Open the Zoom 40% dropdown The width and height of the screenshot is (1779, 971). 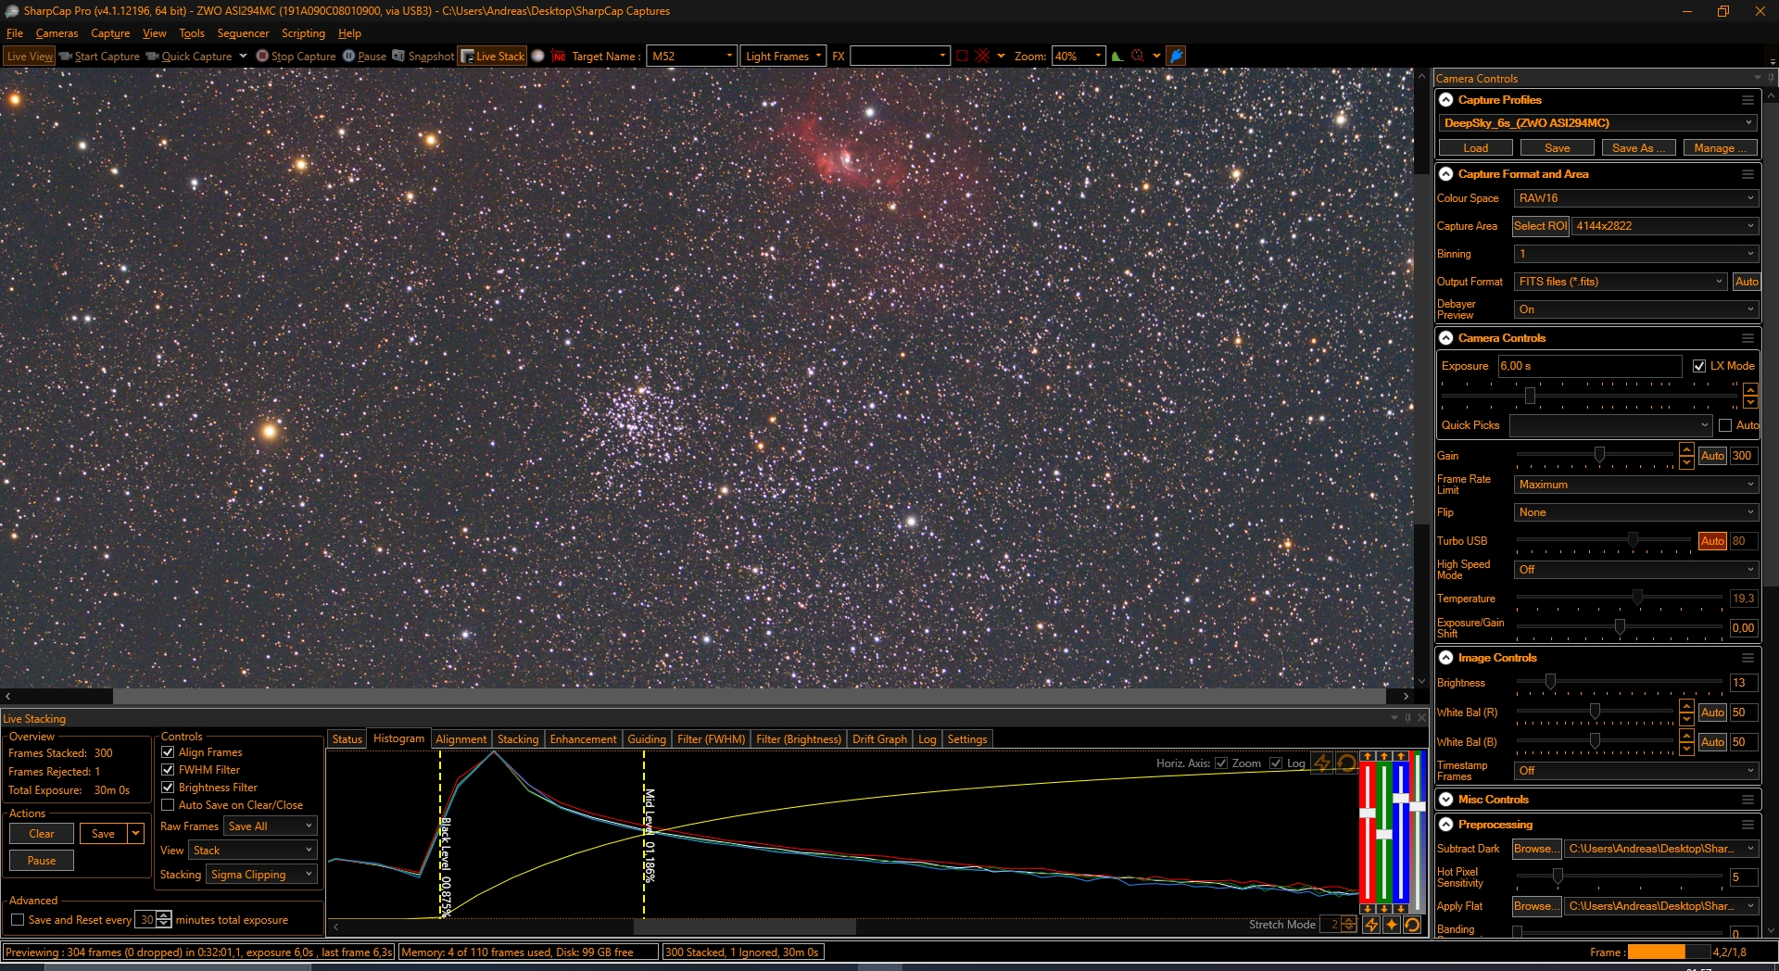point(1079,57)
